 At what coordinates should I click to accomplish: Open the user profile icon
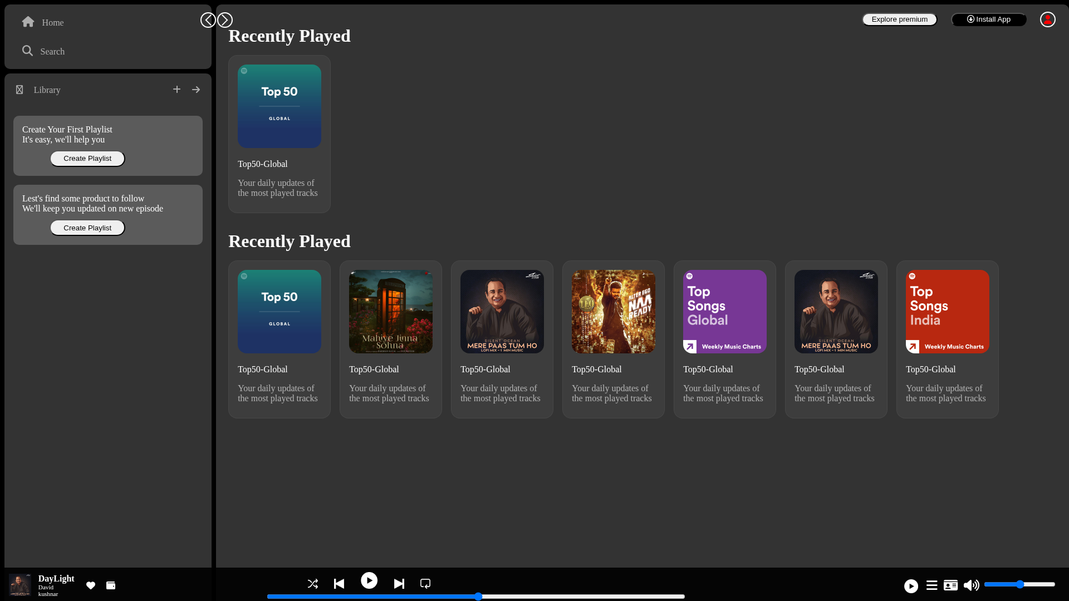click(1048, 19)
